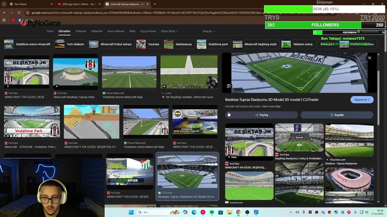Open the Fenerbahçe Şükrü Saraçoğlu stadium thumbnail

coord(195,122)
